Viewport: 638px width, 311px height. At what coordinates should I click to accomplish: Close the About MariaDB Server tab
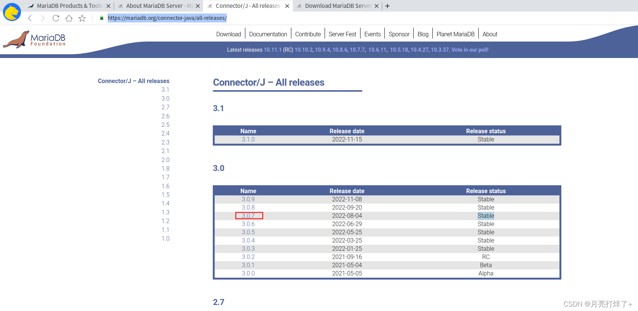pos(198,6)
